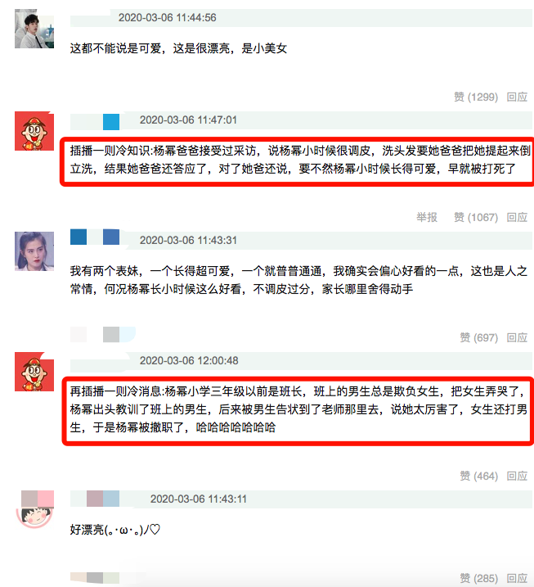The image size is (534, 587).
Task: Reply via 回应 next to 赞 (697)
Action: [517, 337]
